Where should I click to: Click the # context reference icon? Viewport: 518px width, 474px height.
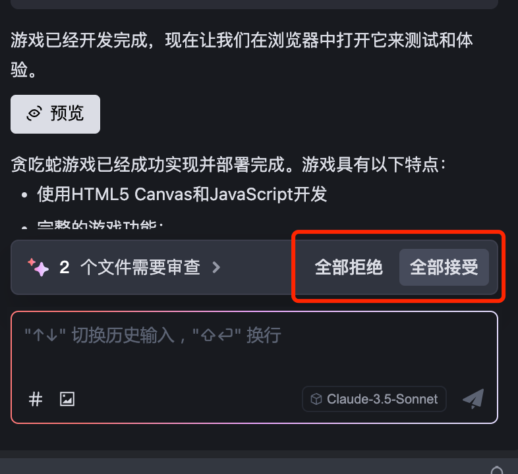36,399
